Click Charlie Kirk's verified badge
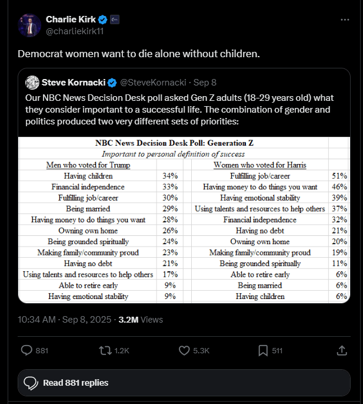Image resolution: width=363 pixels, height=404 pixels. coord(103,19)
